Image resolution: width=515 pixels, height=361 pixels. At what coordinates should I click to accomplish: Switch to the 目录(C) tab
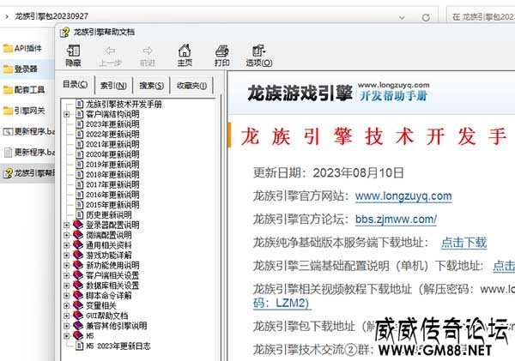75,85
